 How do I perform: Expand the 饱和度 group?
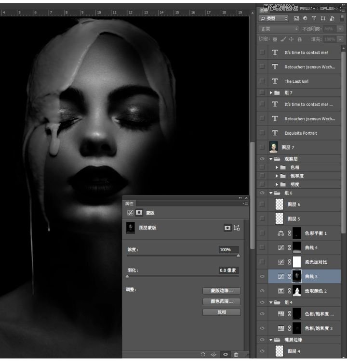tap(277, 176)
